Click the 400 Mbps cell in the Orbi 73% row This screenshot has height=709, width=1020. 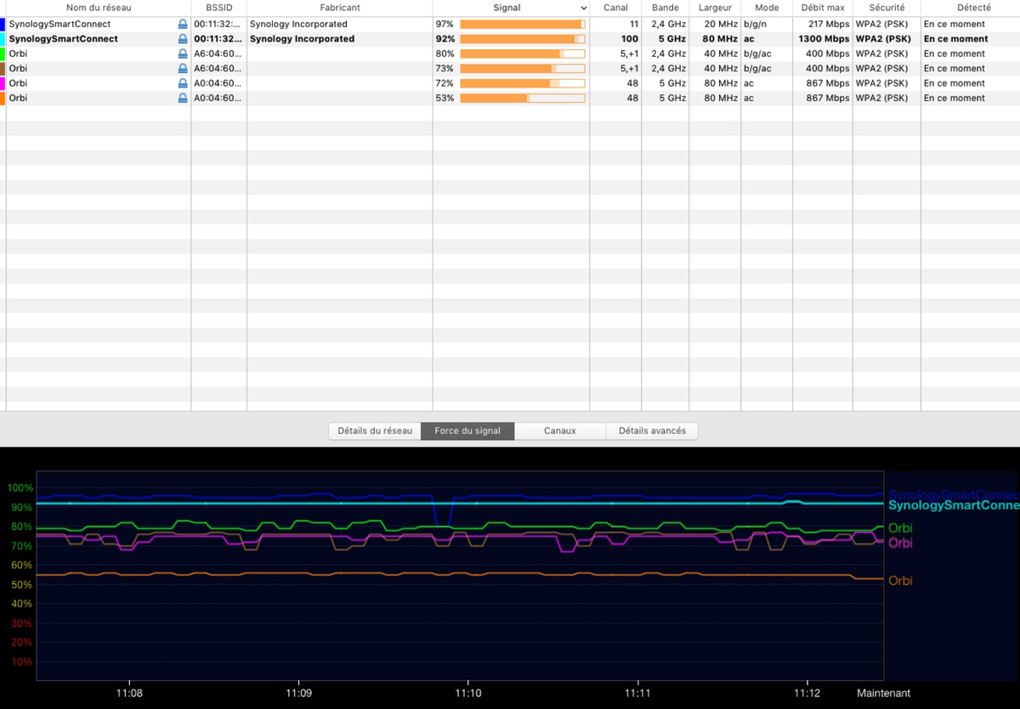point(827,69)
